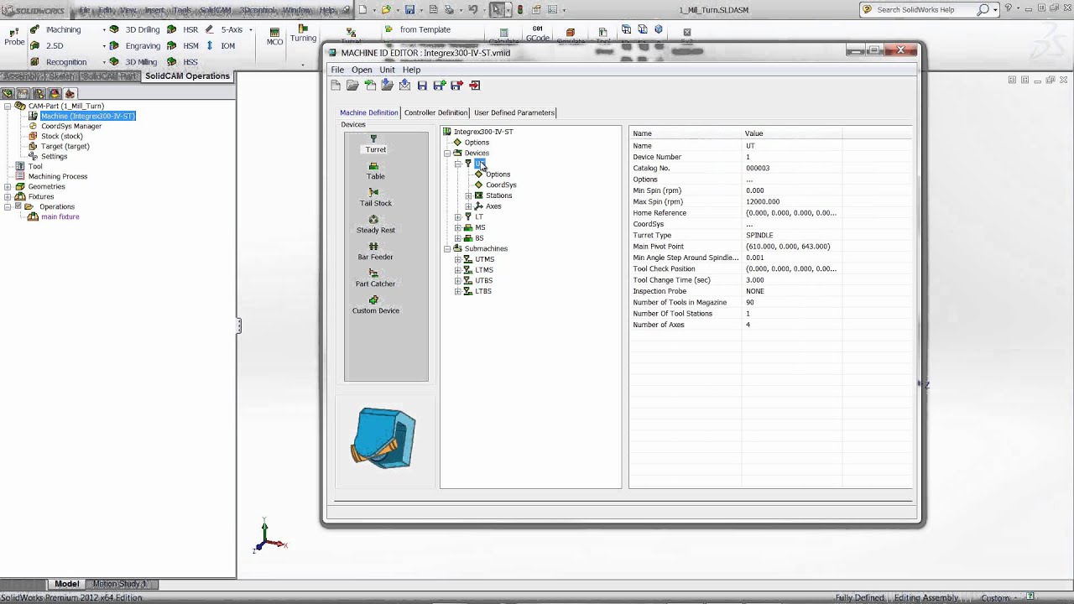Image resolution: width=1074 pixels, height=604 pixels.
Task: Expand the Axes node
Action: pyautogui.click(x=468, y=206)
